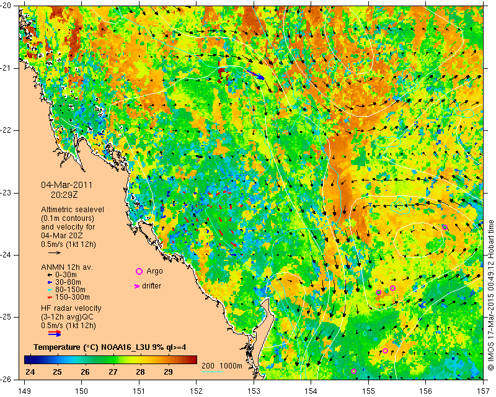Click the cyan 80-150m legend arrow
The image size is (496, 397).
(x=50, y=290)
